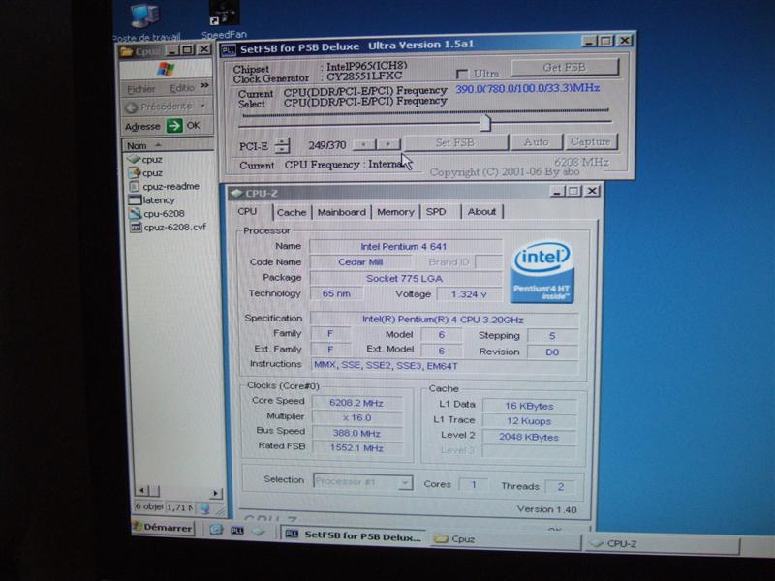Click the L1 Trace 12 Kuops value
The height and width of the screenshot is (581, 775).
[528, 421]
